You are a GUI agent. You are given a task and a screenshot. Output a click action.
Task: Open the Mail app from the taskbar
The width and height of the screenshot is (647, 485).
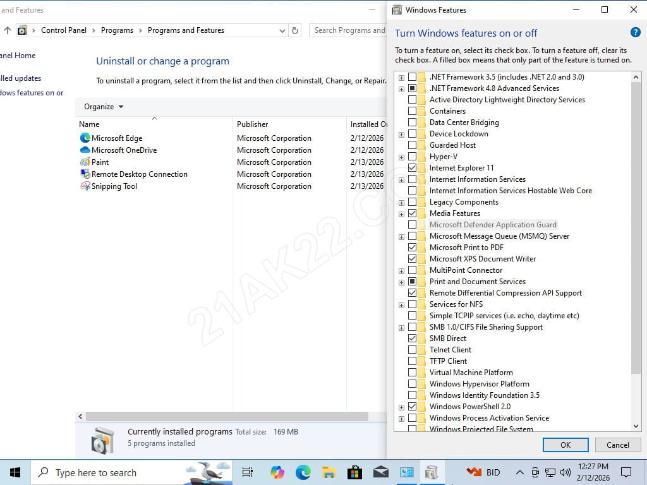(x=380, y=471)
